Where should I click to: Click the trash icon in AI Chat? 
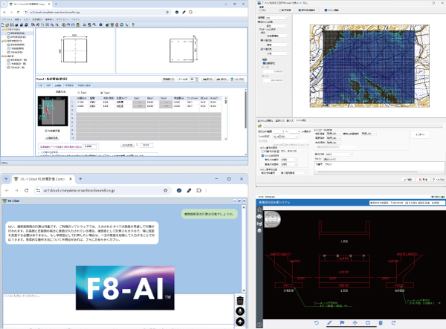240,300
